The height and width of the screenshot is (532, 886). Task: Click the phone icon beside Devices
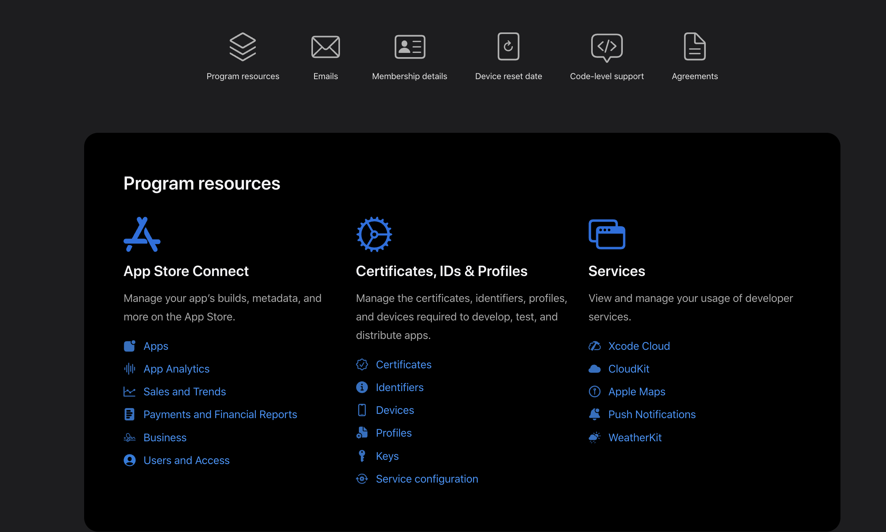point(362,410)
